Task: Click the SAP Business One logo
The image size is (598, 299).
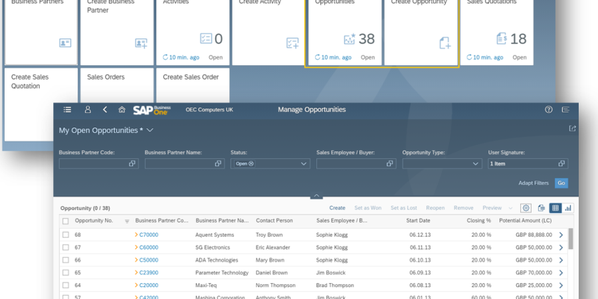Action: coord(151,110)
